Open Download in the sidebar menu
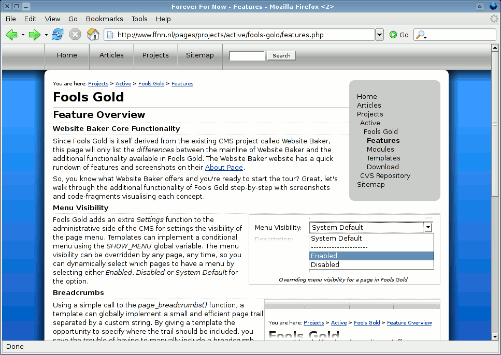This screenshot has height=355, width=501. 383,167
